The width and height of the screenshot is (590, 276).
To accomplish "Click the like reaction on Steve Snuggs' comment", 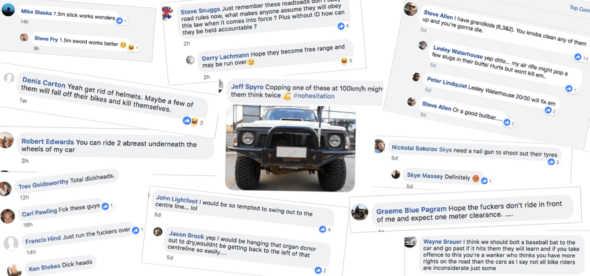I will (x=341, y=26).
